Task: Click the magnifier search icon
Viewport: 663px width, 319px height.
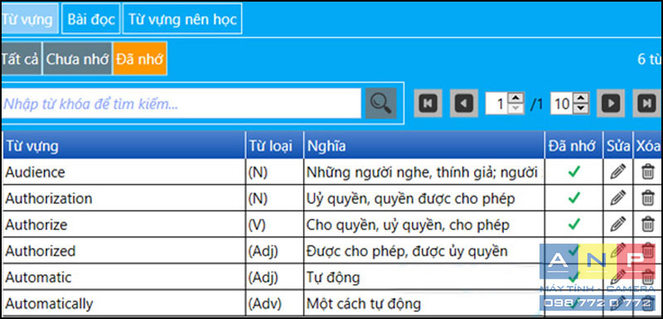Action: pyautogui.click(x=380, y=103)
